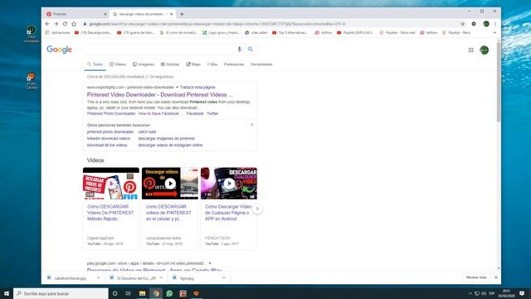531x299 pixels.
Task: Open the browser home page icon
Action: (74, 24)
